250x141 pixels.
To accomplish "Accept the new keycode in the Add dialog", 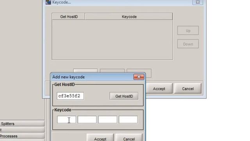I will [100, 138].
